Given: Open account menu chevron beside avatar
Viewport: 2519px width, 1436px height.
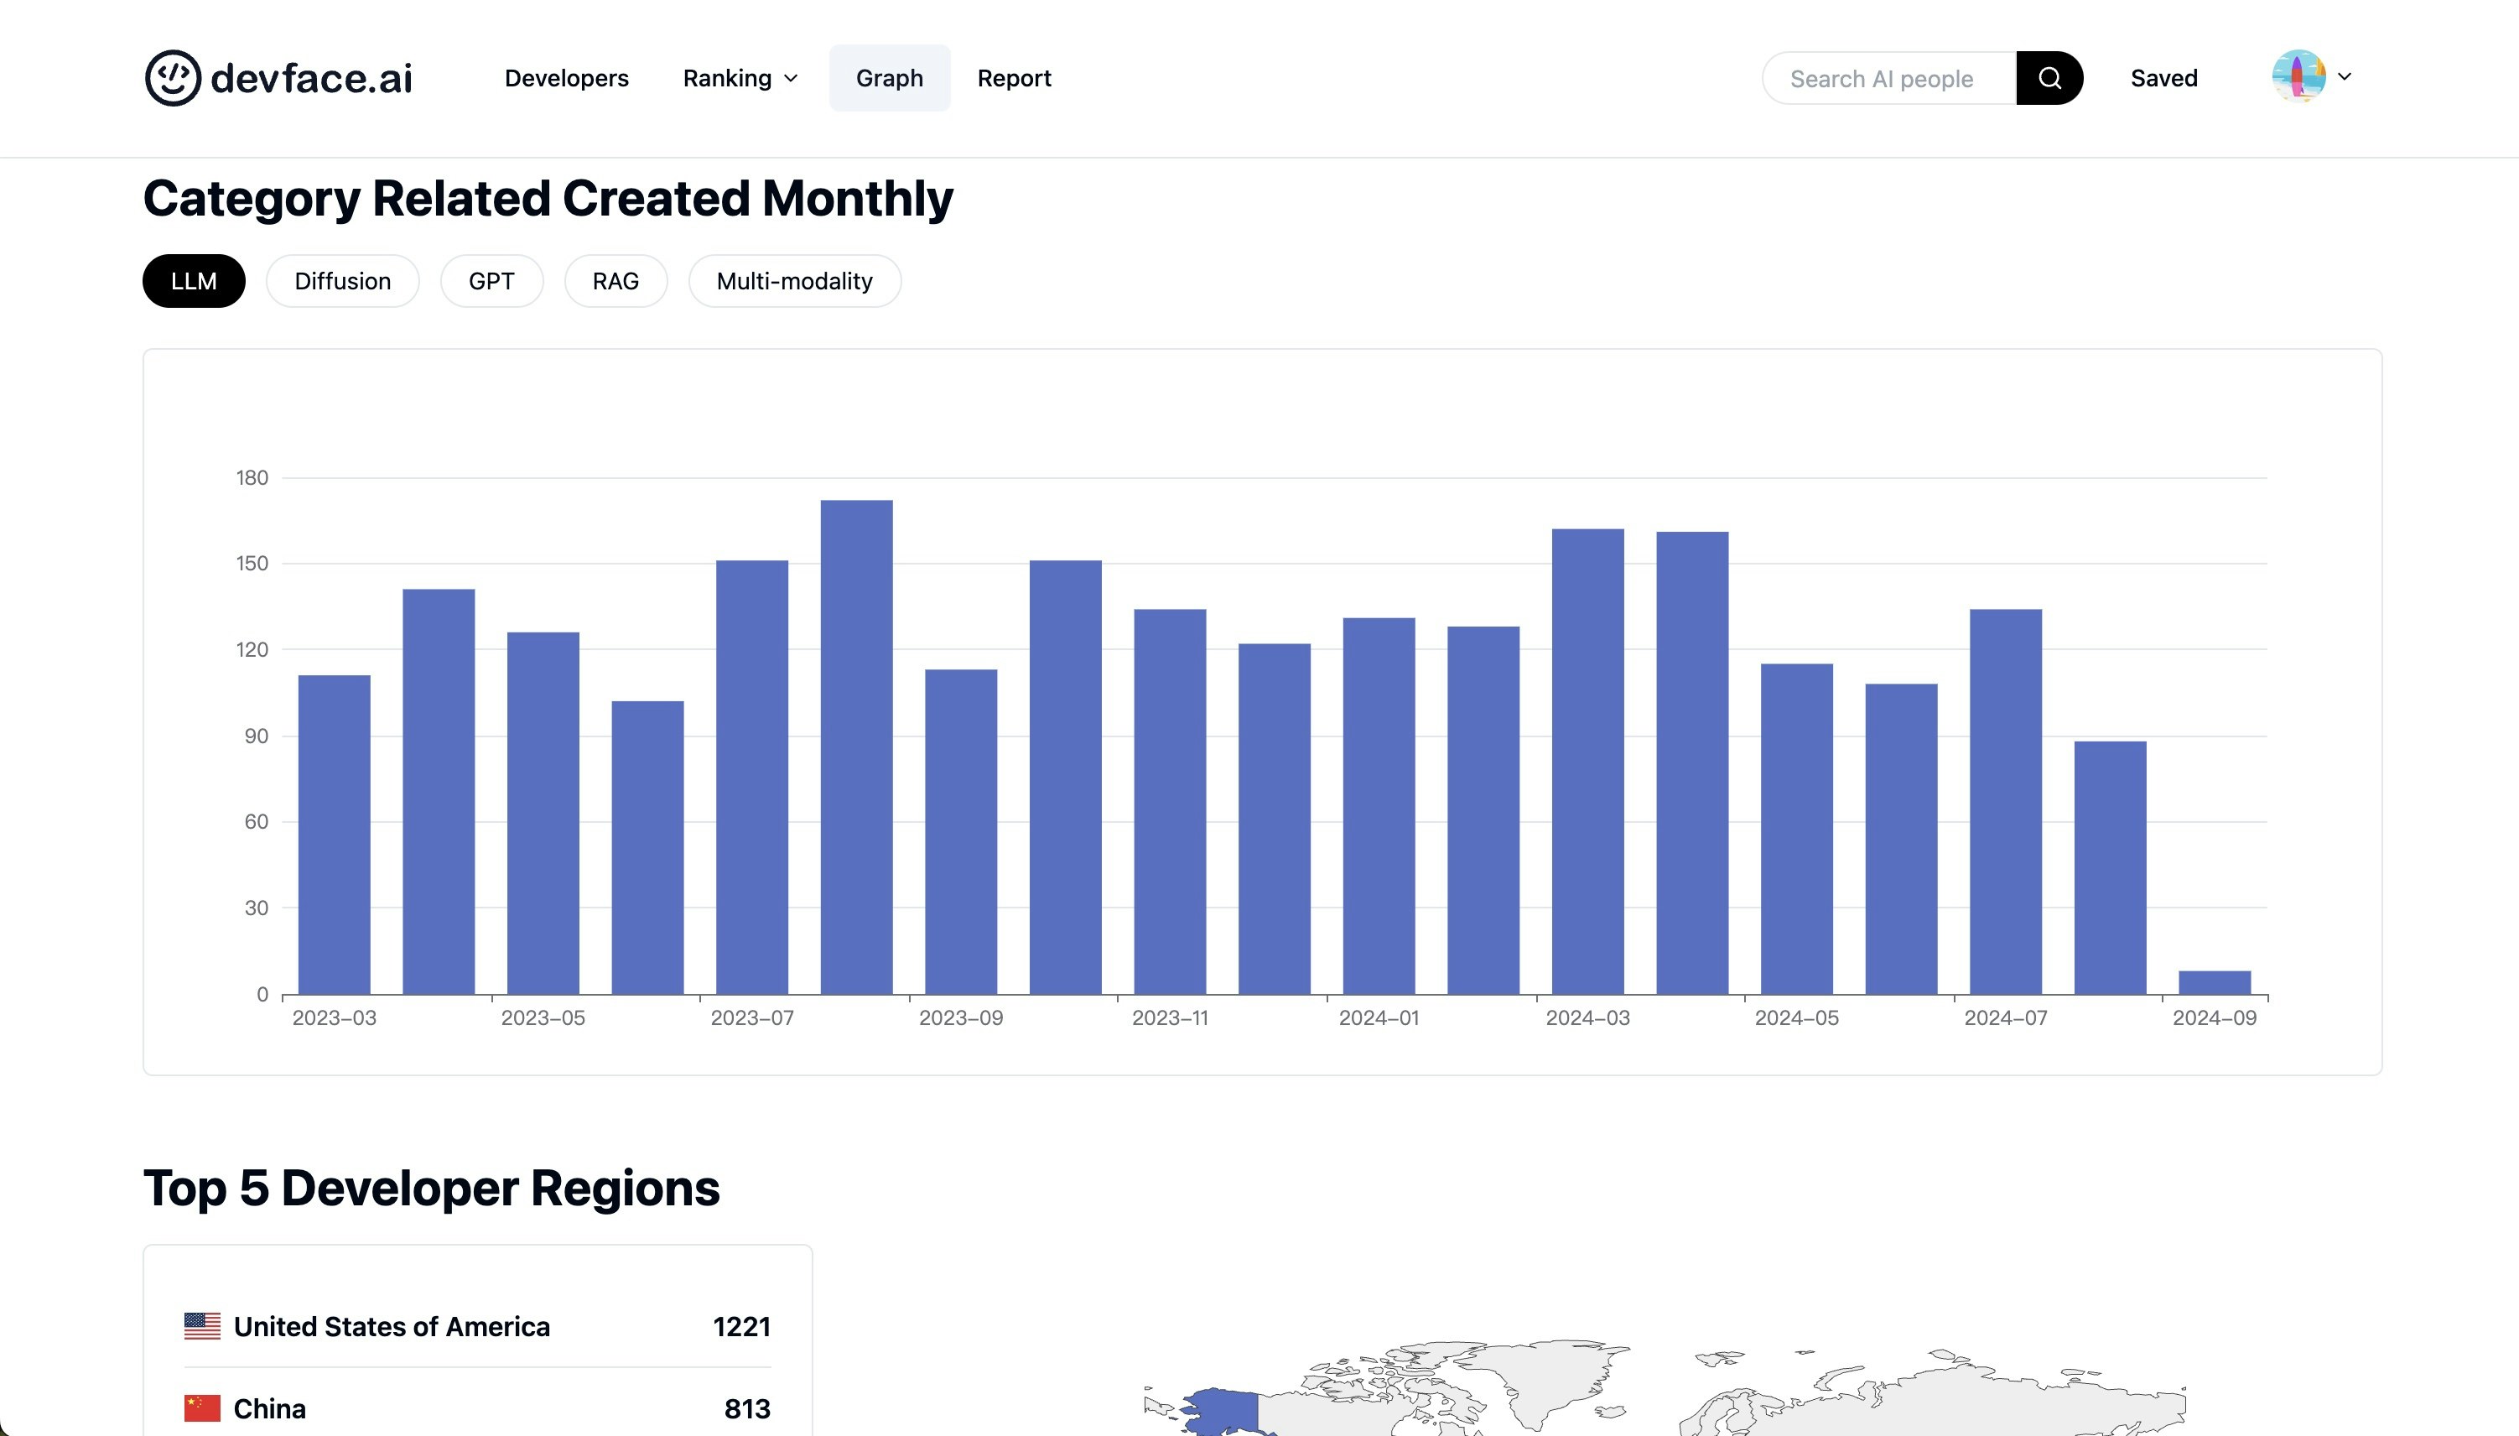Looking at the screenshot, I should coord(2345,77).
